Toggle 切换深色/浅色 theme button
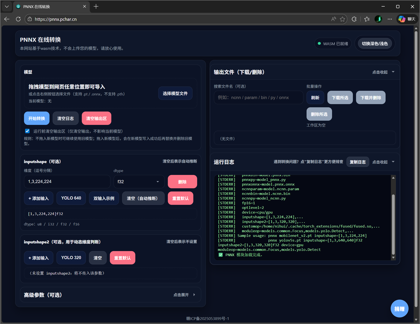420x324 pixels. click(375, 44)
